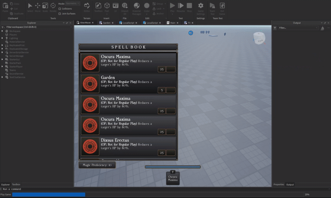
Task: Select SoundService in the Explorer
Action: (x=16, y=74)
